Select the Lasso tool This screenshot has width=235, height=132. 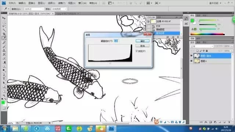[x=4, y=26]
